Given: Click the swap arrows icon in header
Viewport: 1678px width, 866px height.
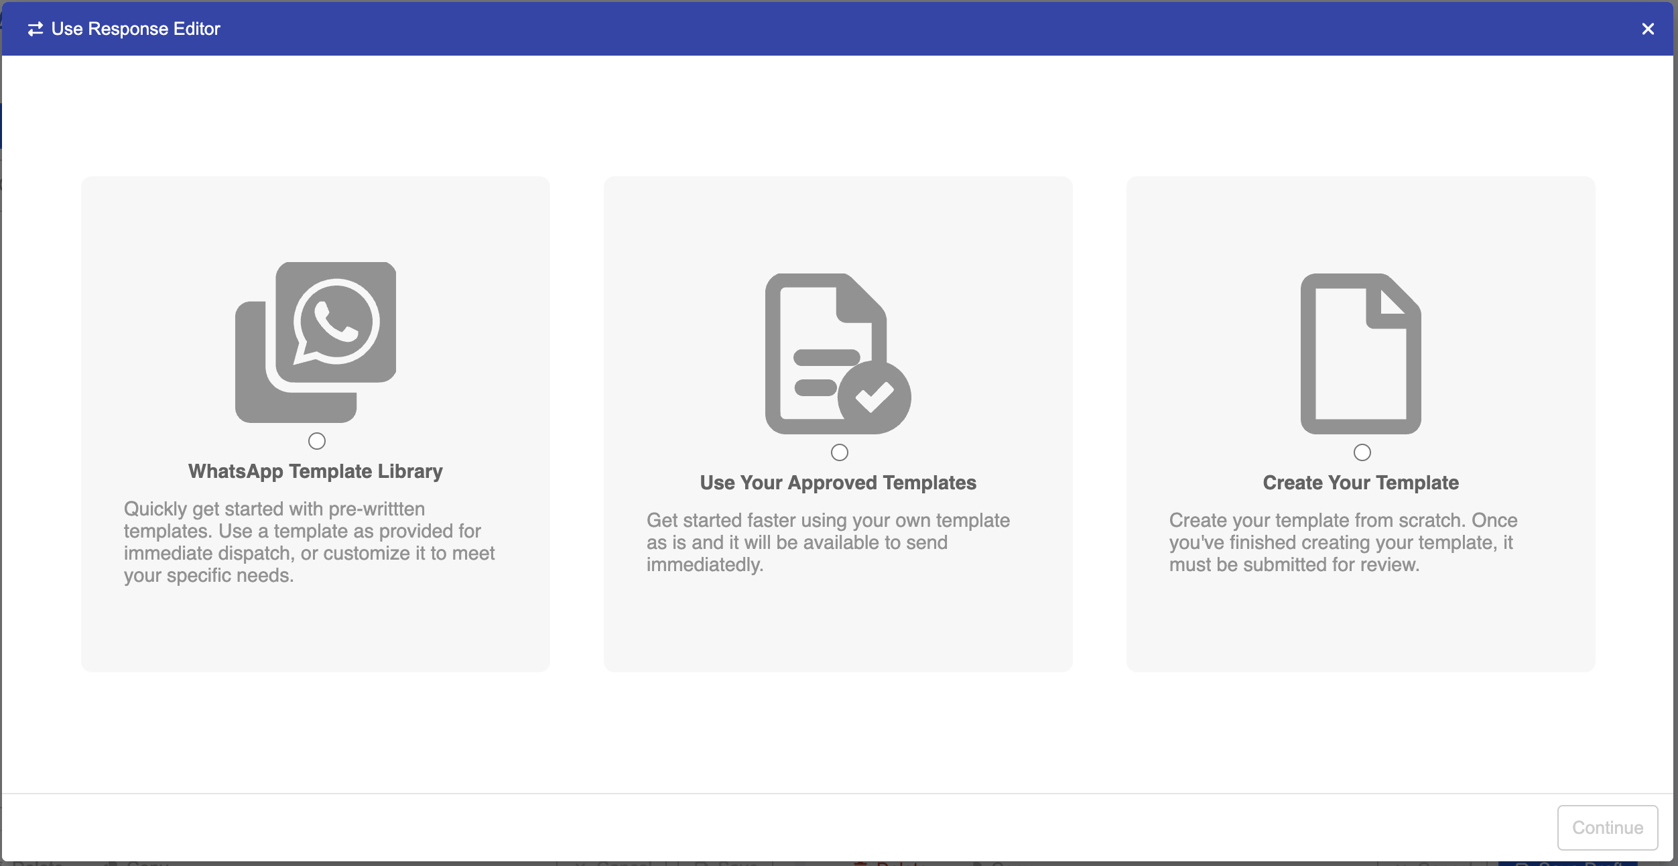Looking at the screenshot, I should click(x=35, y=29).
